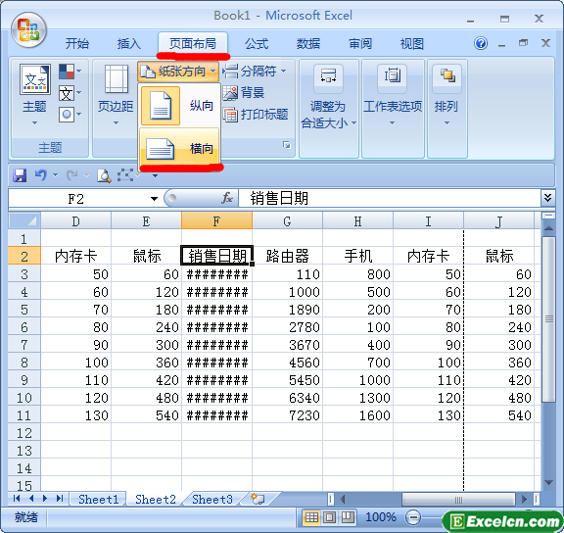
Task: Click the Redo icon
Action: click(71, 175)
